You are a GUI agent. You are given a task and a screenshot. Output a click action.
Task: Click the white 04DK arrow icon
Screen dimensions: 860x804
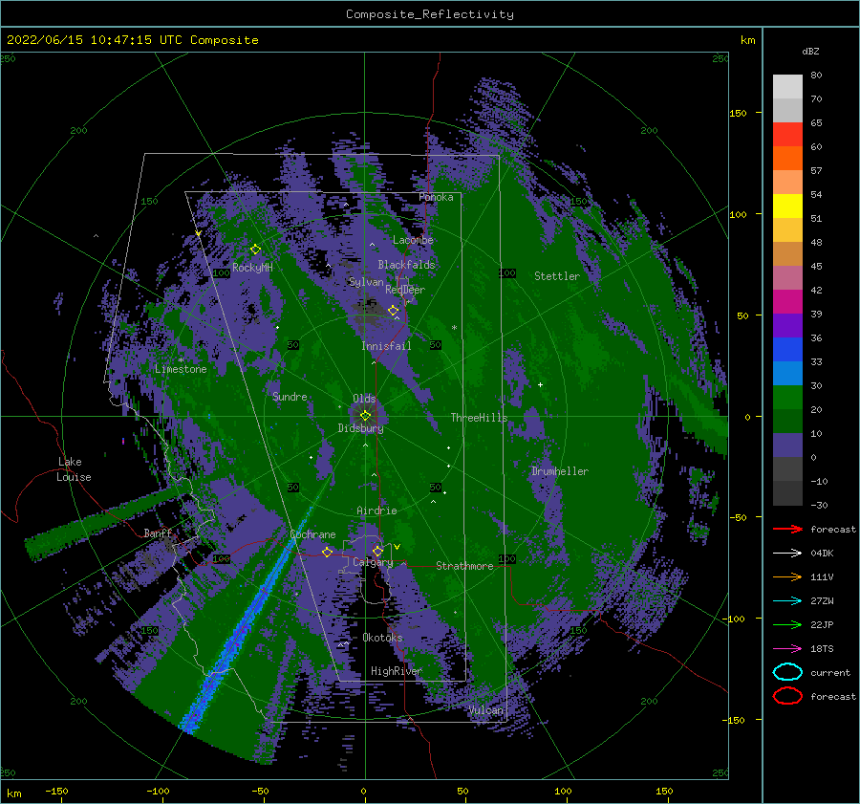[787, 553]
